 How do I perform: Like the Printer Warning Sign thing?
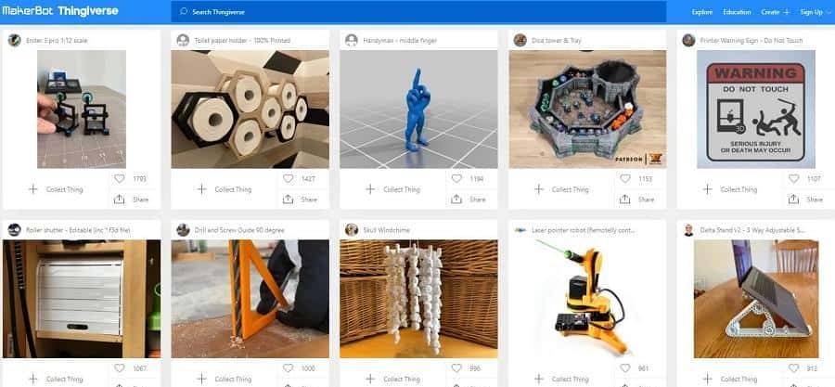pos(794,179)
